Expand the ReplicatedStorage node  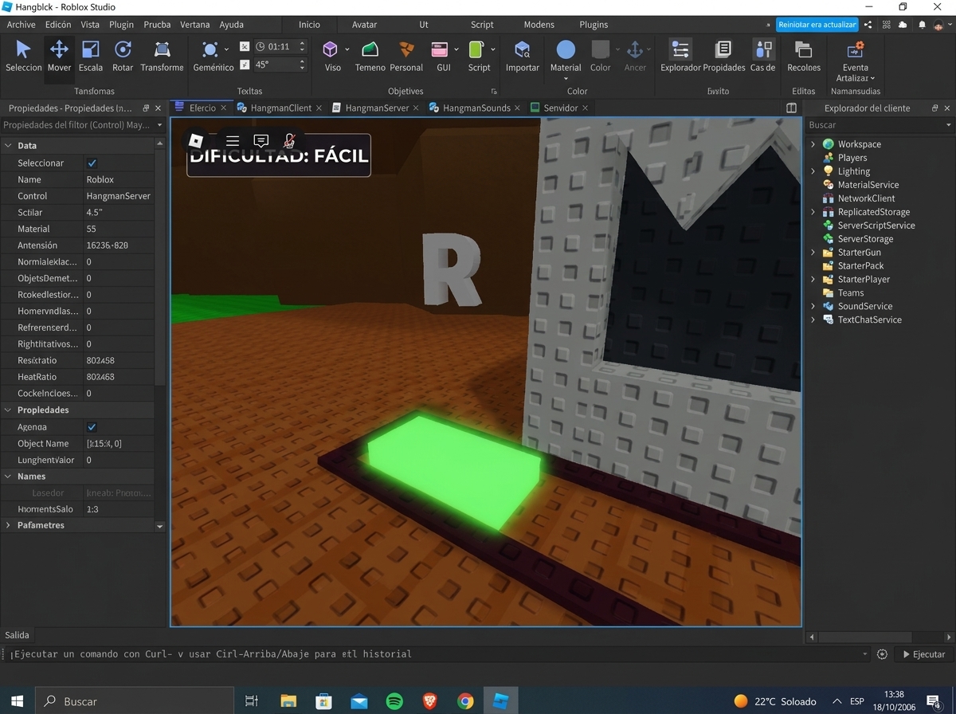pyautogui.click(x=813, y=212)
